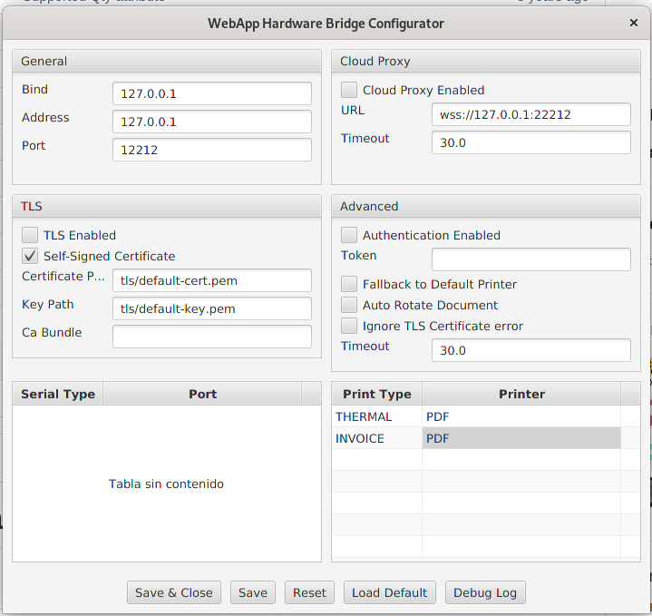Enable Auto Rotate Document option
This screenshot has width=652, height=616.
click(349, 305)
